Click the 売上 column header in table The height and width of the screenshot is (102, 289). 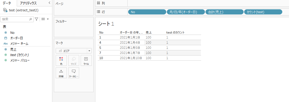148,33
